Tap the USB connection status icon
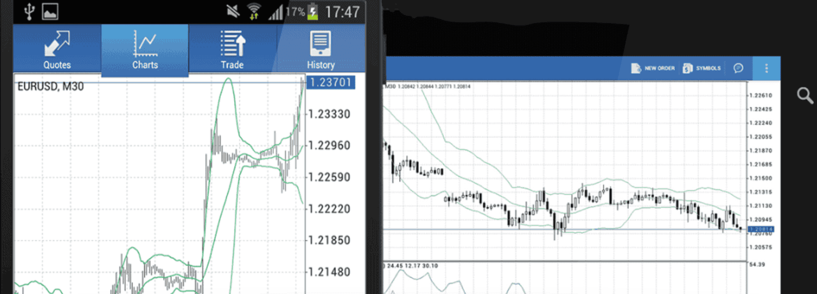 tap(29, 11)
